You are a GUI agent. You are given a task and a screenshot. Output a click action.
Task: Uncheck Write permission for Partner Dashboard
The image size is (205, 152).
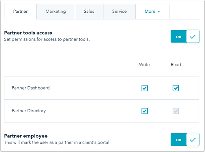(x=144, y=88)
